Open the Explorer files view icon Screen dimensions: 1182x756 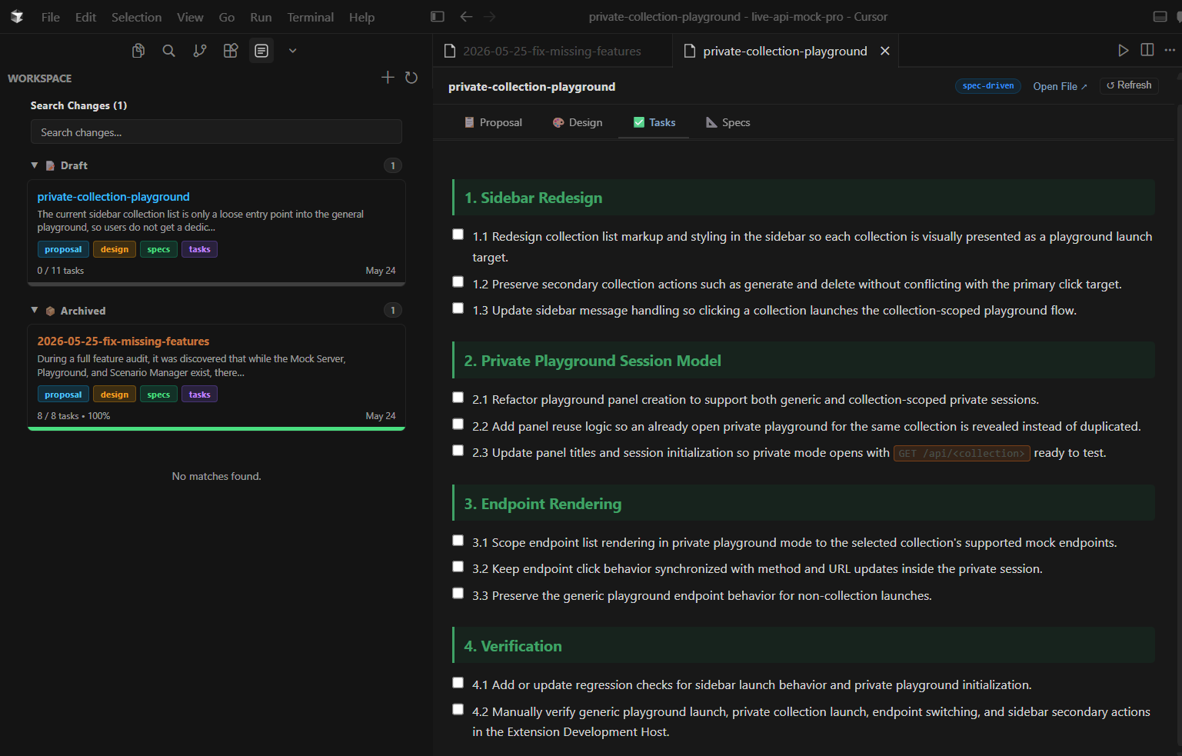(138, 51)
